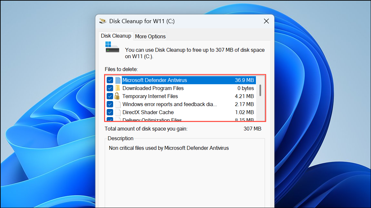Click the Downloaded Program Files folder icon
Viewport: 371px width, 208px height.
[x=118, y=88]
